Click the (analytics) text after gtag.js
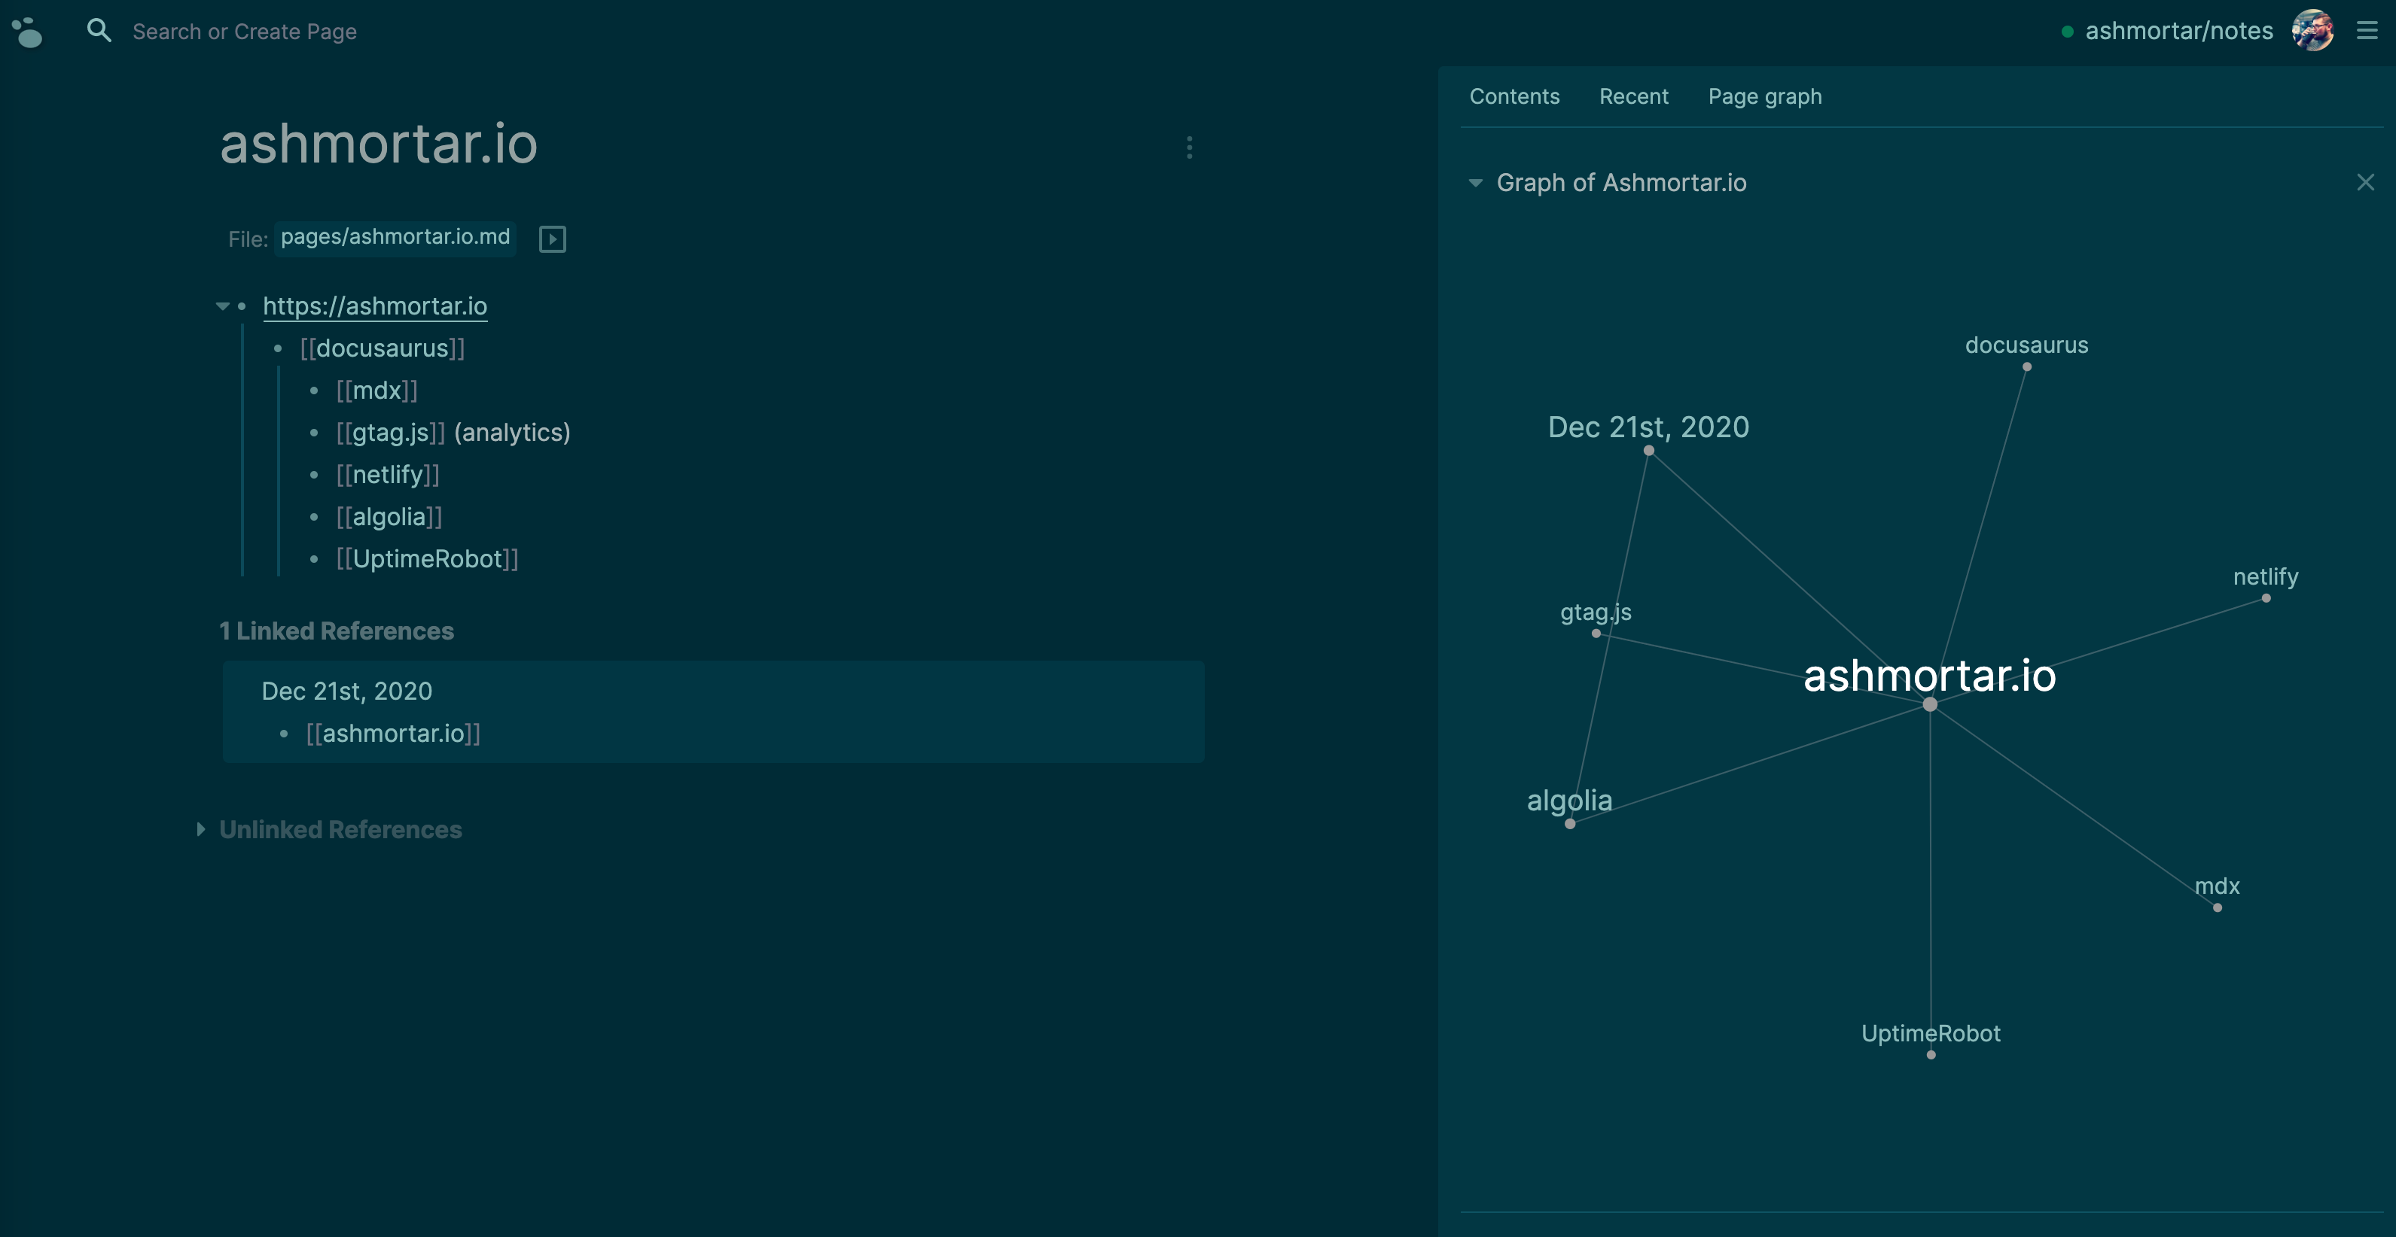 click(x=511, y=432)
